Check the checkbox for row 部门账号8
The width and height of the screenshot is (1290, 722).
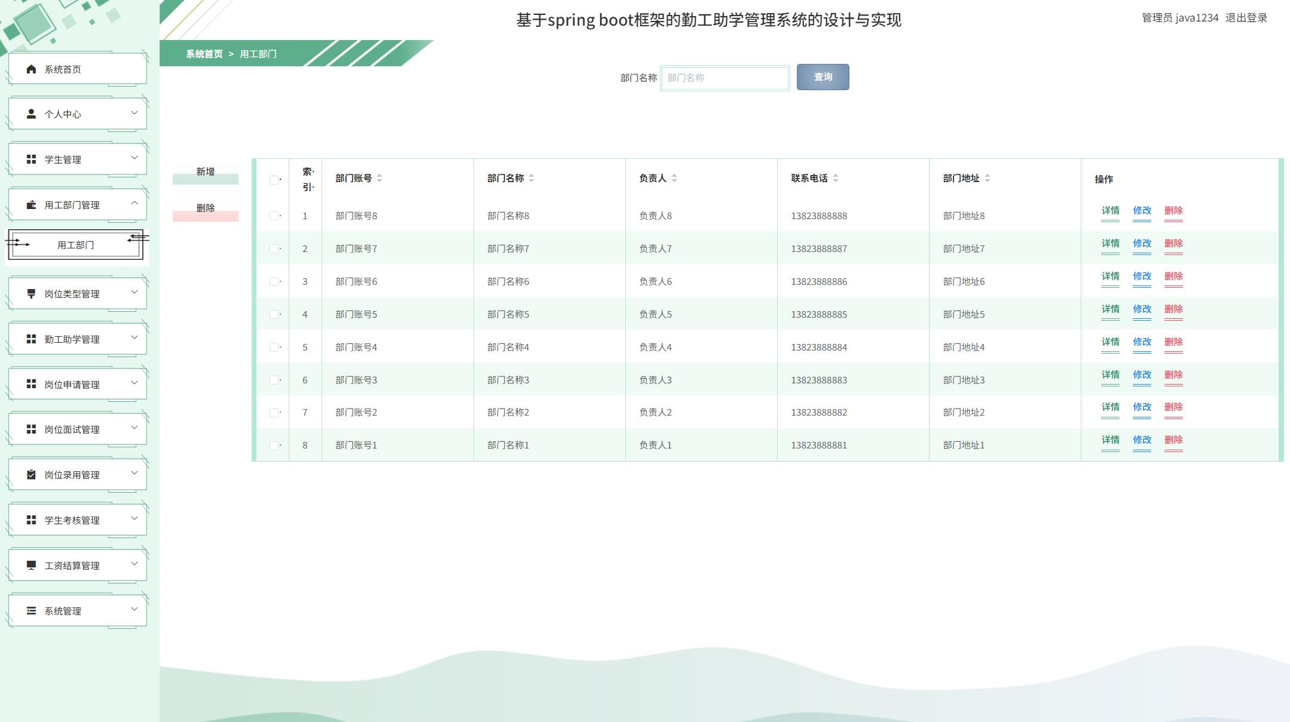[x=274, y=216]
